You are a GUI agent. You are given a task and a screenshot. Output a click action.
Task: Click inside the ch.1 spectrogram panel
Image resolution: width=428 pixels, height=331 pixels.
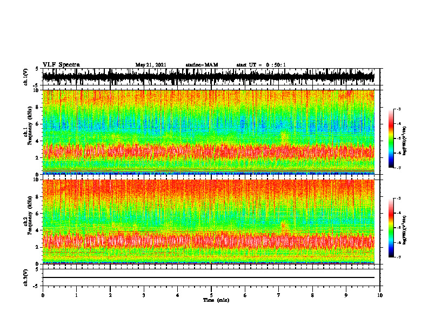[x=208, y=132]
